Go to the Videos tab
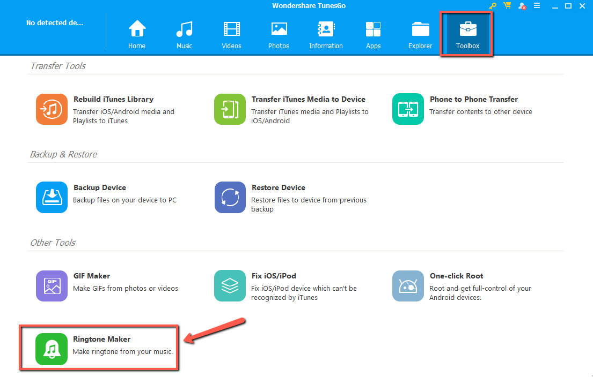 [231, 35]
